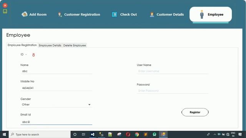Click the Employee page heading
This screenshot has width=246, height=138.
(18, 35)
